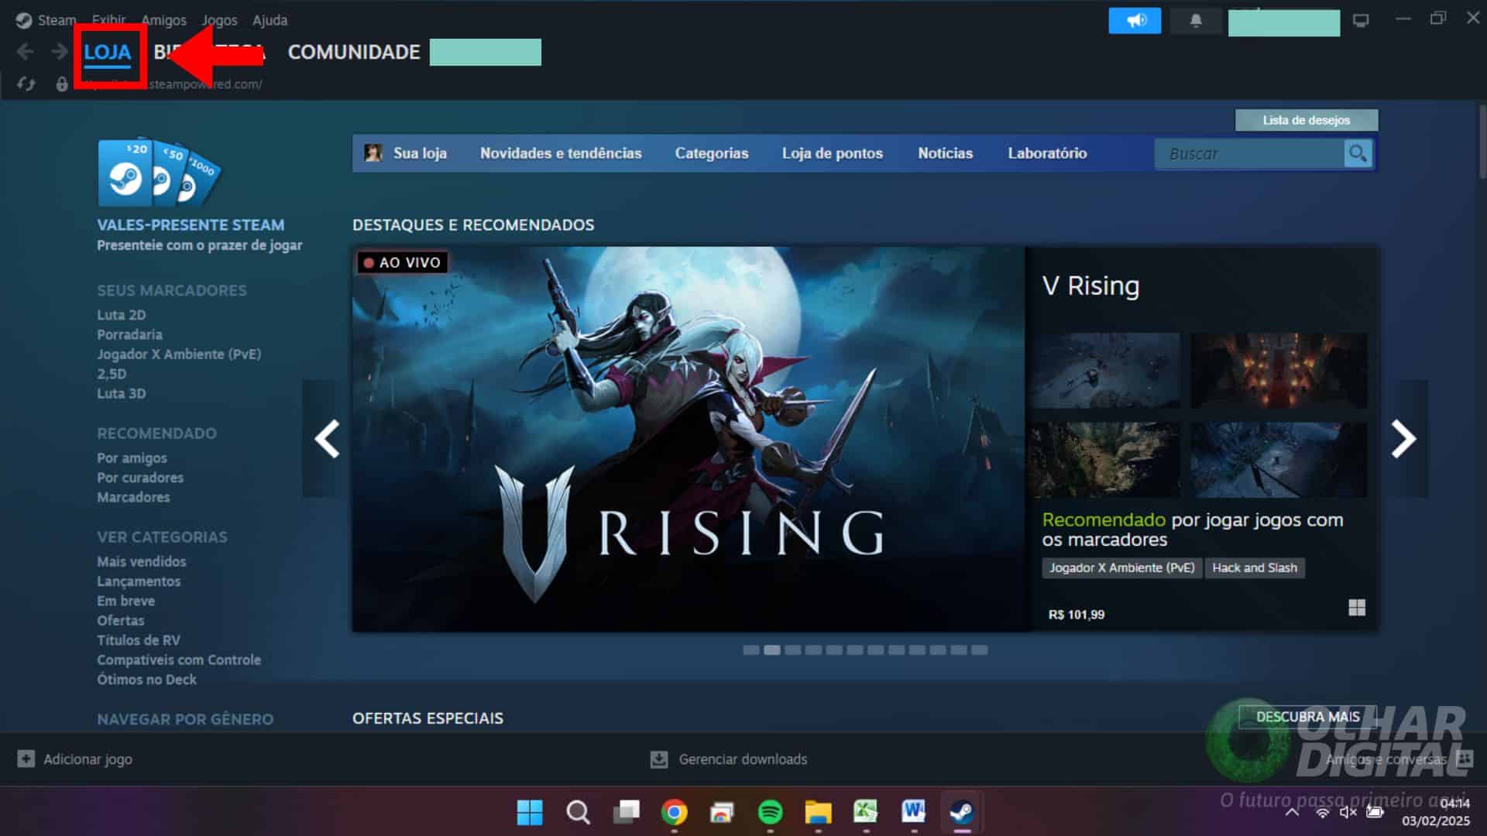
Task: Switch to the LOJA tab
Action: (x=108, y=52)
